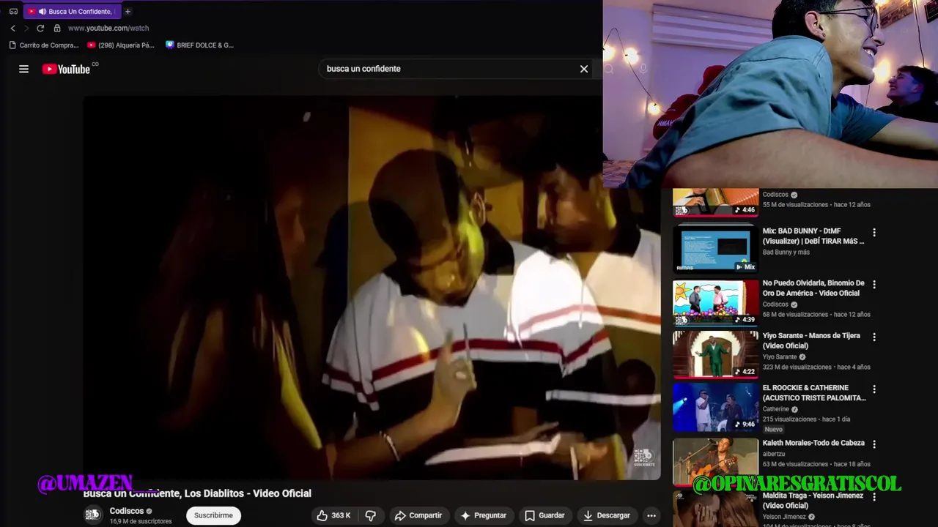The height and width of the screenshot is (527, 938).
Task: Reload the page with the refresh icon
Action: (40, 28)
